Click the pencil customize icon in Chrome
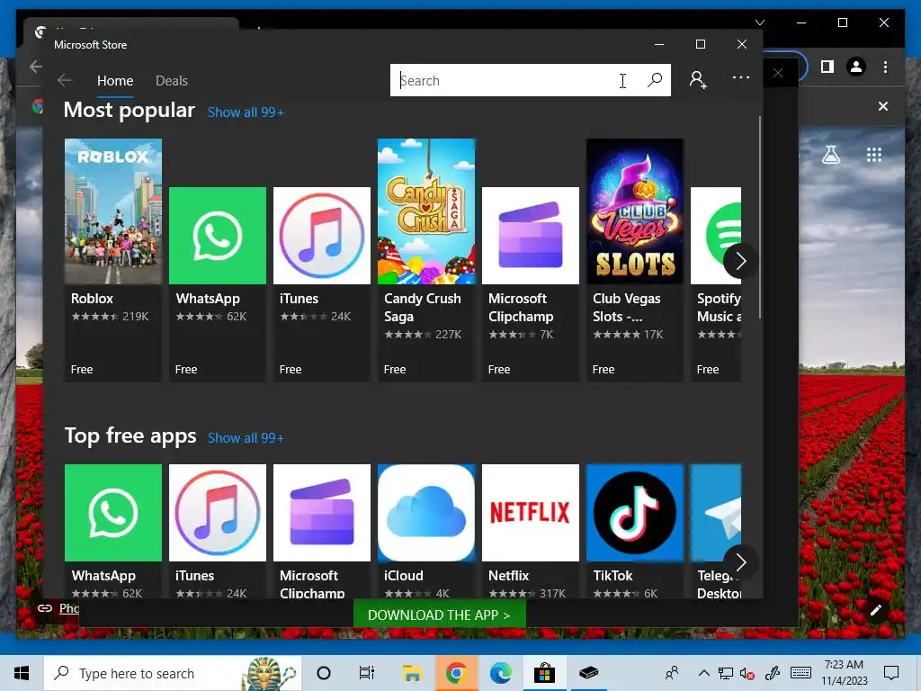921x691 pixels. pyautogui.click(x=875, y=611)
